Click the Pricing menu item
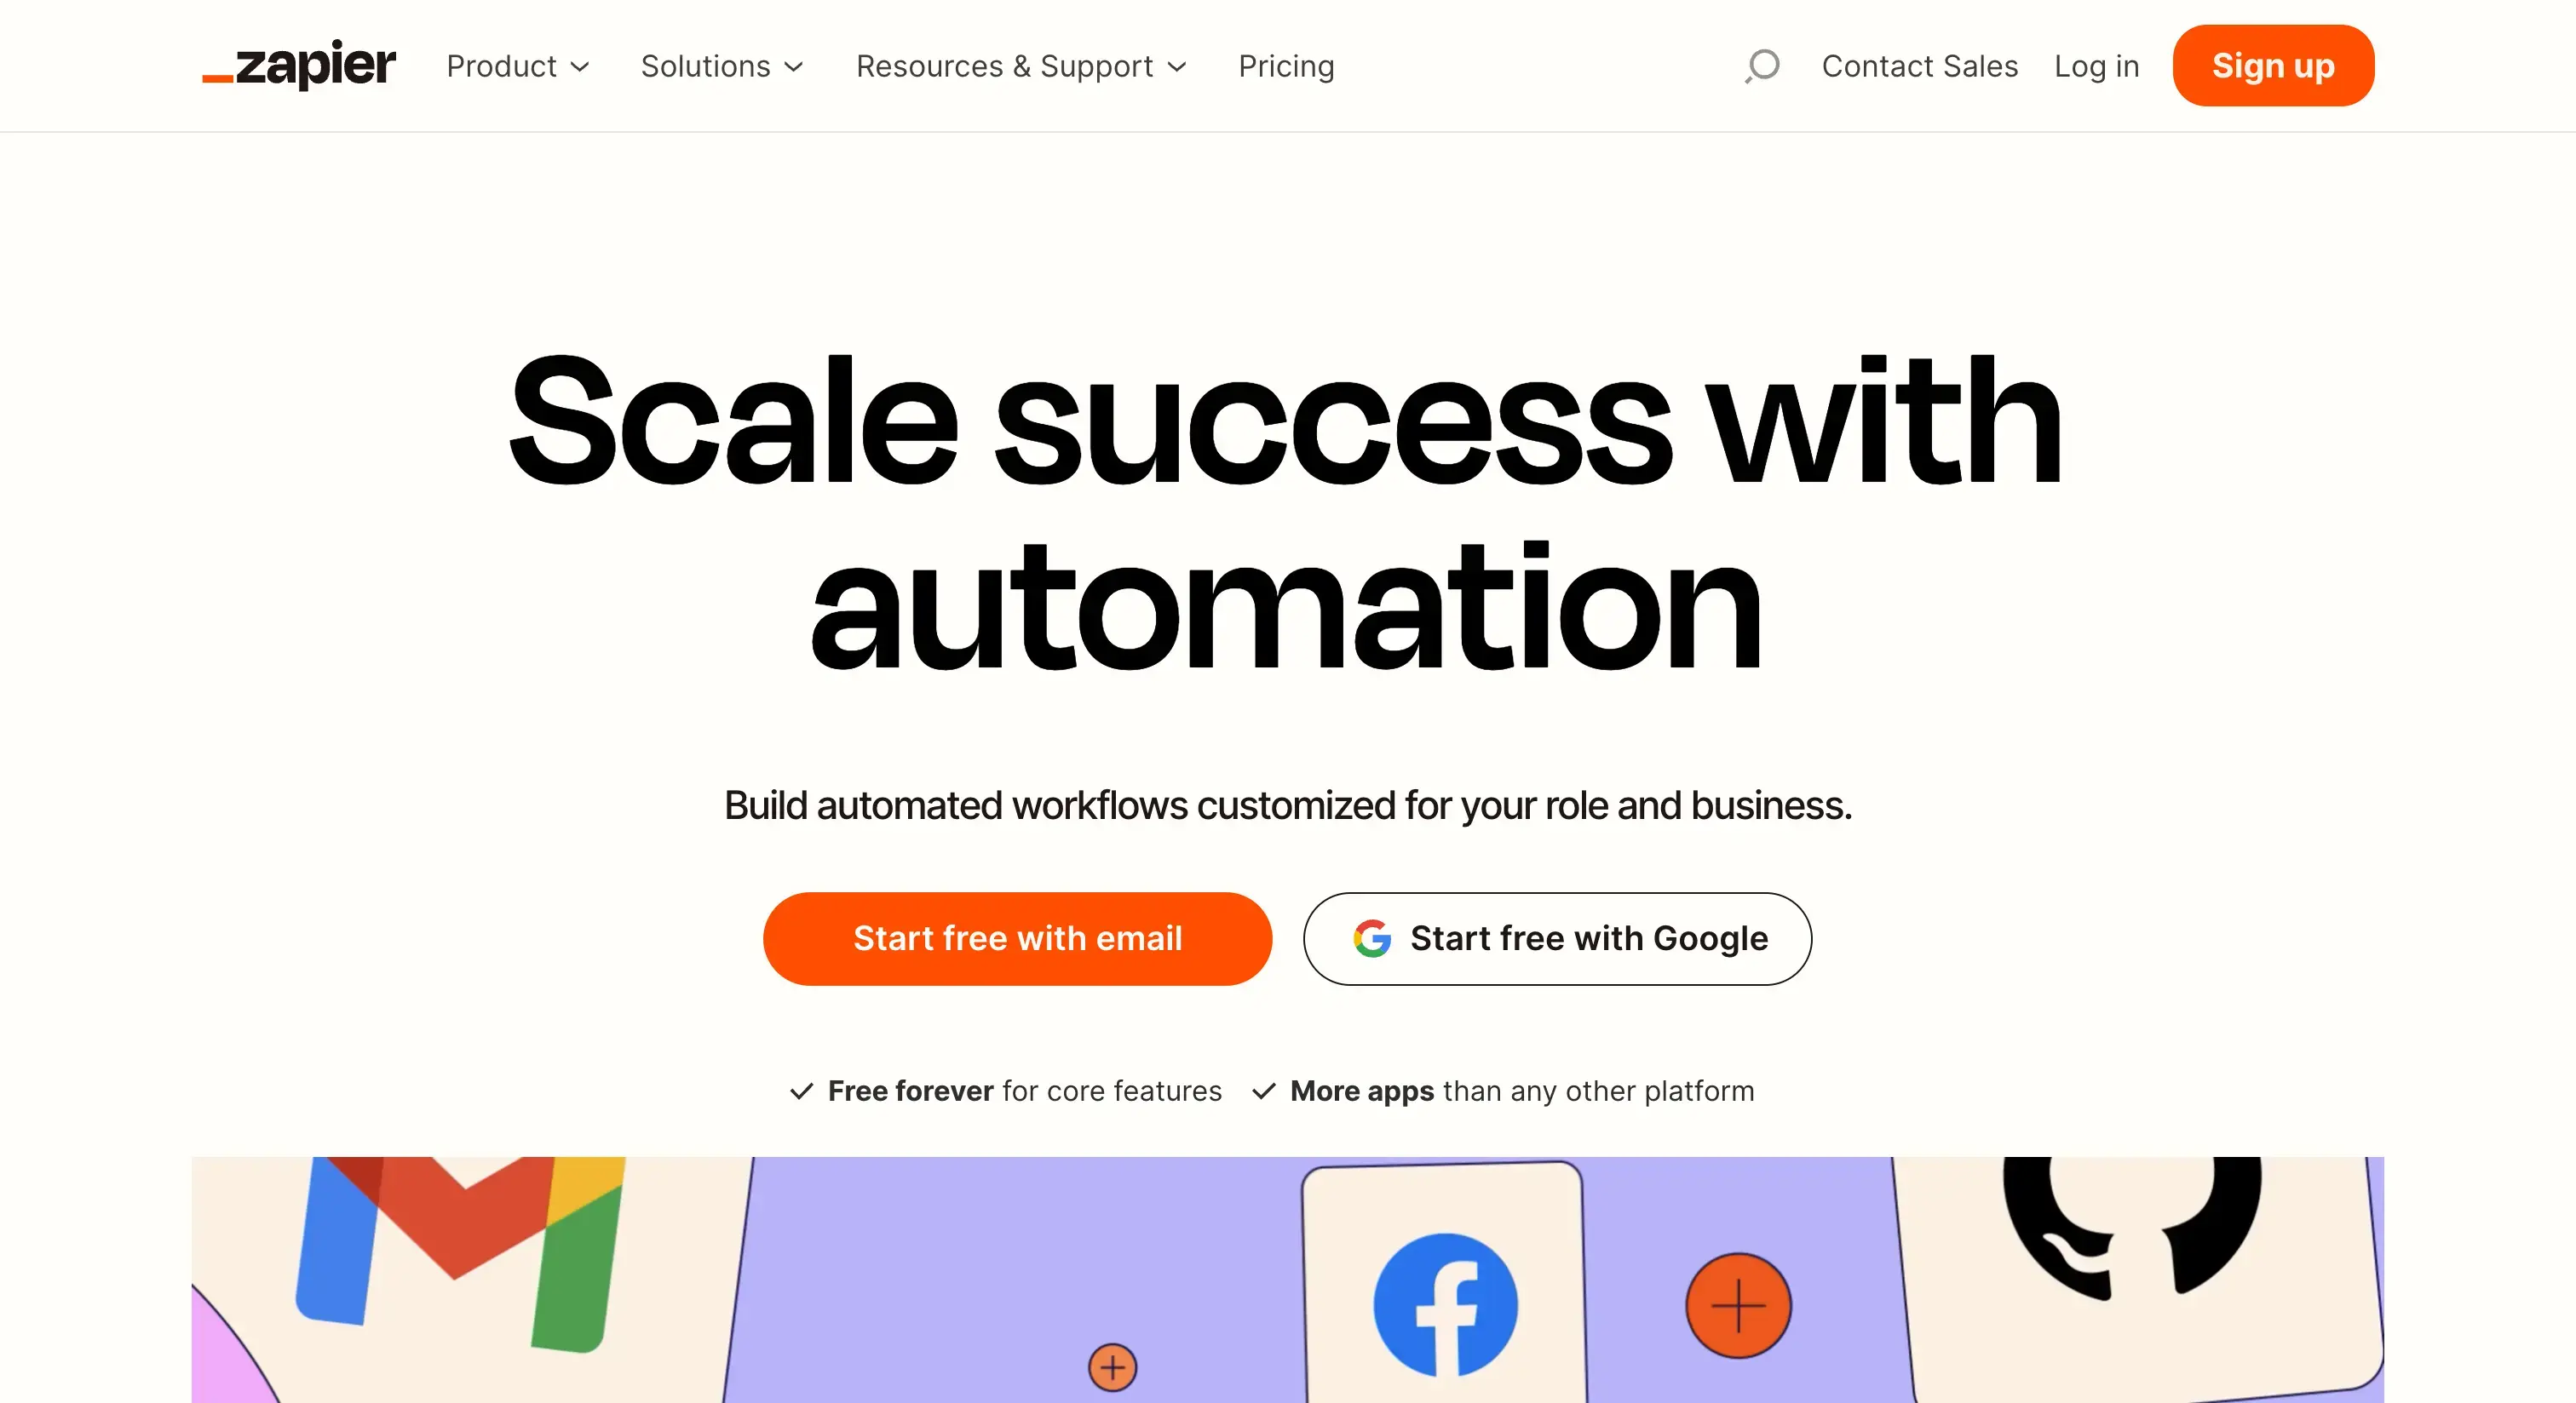The width and height of the screenshot is (2576, 1403). click(x=1288, y=66)
